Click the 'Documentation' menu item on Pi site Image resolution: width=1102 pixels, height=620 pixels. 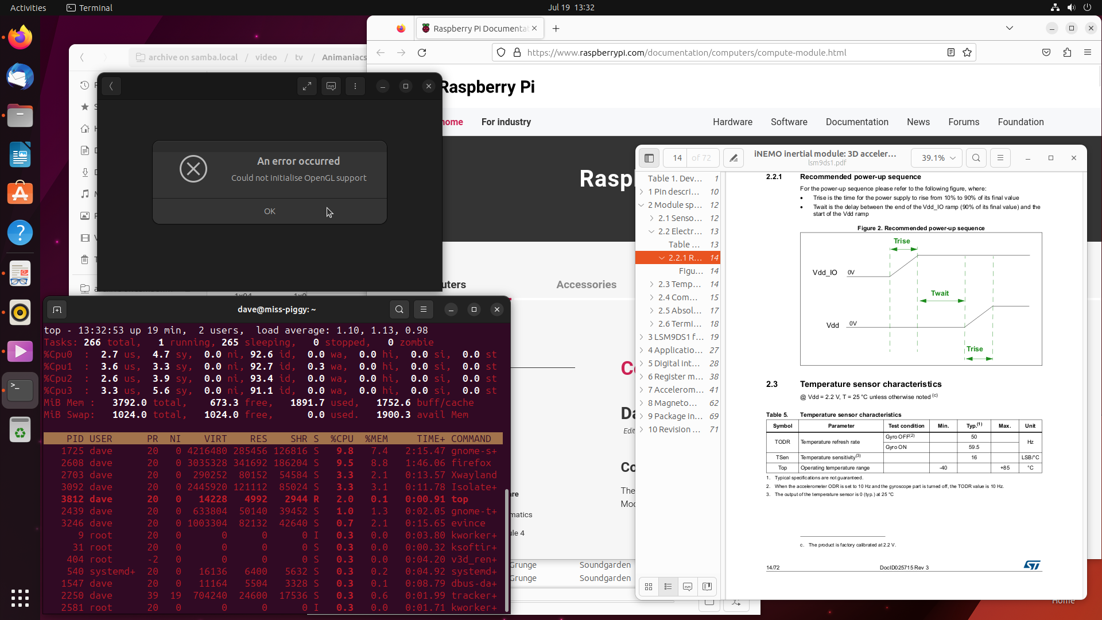tap(857, 122)
